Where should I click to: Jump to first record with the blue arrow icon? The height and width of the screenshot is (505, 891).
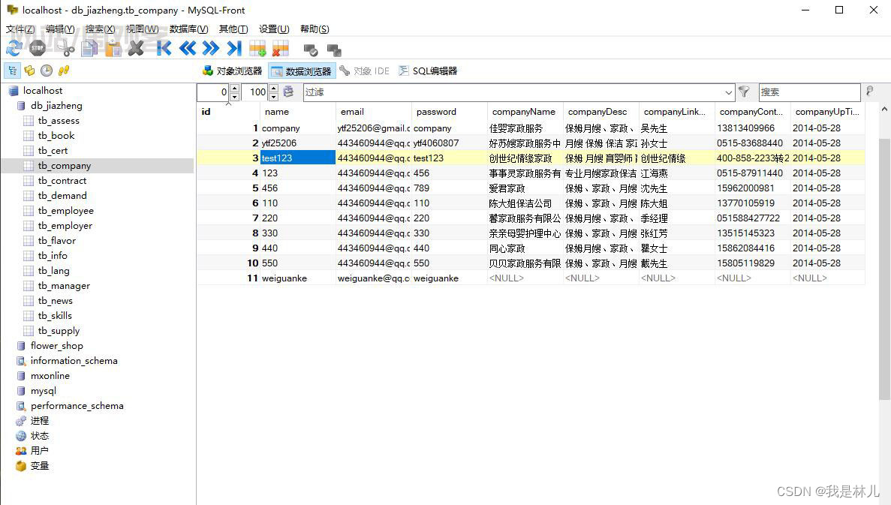coord(163,47)
